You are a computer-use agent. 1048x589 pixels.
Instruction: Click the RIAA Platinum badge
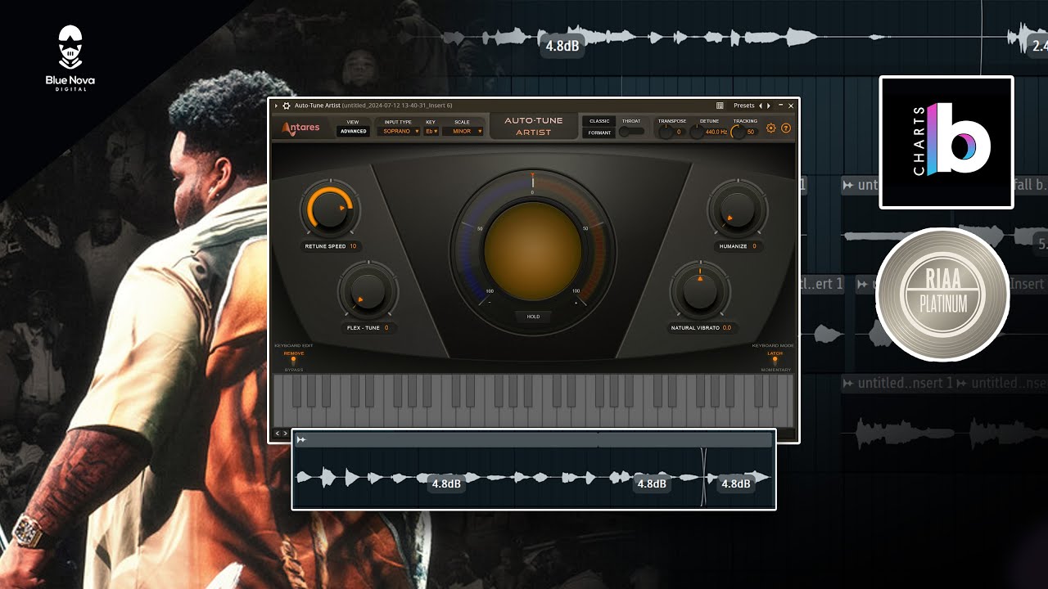tap(942, 294)
